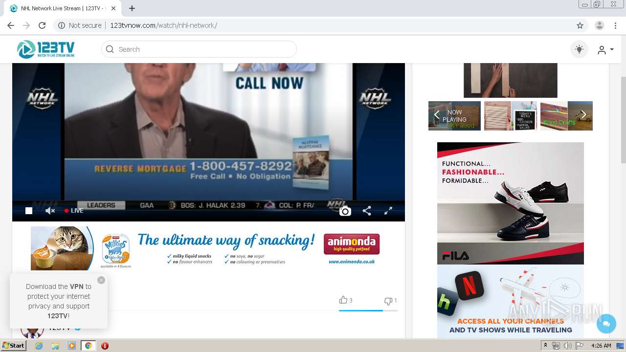Viewport: 626px width, 352px height.
Task: Go forward in browser history
Action: tap(26, 25)
